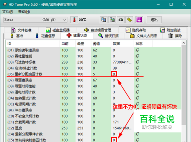Click the ID column header
Viewport: 191px width, 142px height.
coord(33,44)
